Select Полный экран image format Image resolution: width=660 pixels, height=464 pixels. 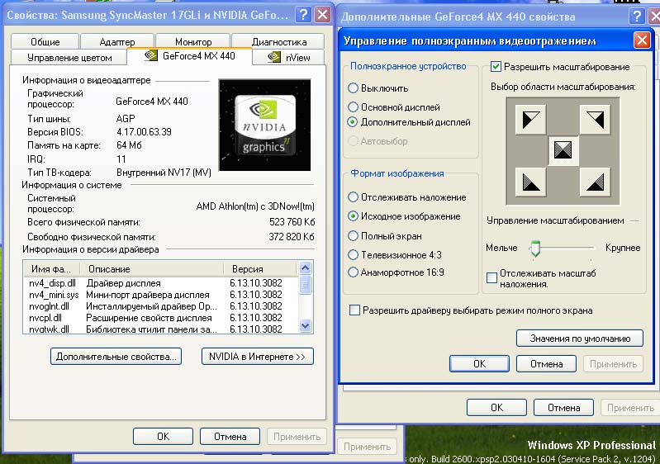coord(385,236)
